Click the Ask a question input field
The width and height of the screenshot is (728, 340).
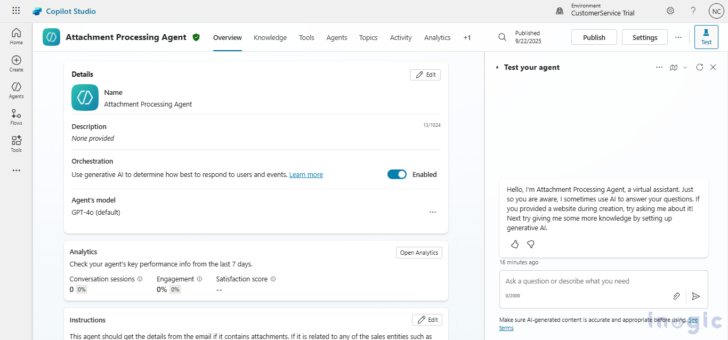[x=586, y=281]
